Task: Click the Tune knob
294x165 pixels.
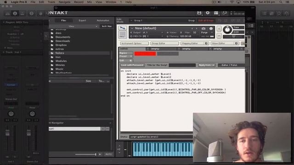Action: [227, 30]
